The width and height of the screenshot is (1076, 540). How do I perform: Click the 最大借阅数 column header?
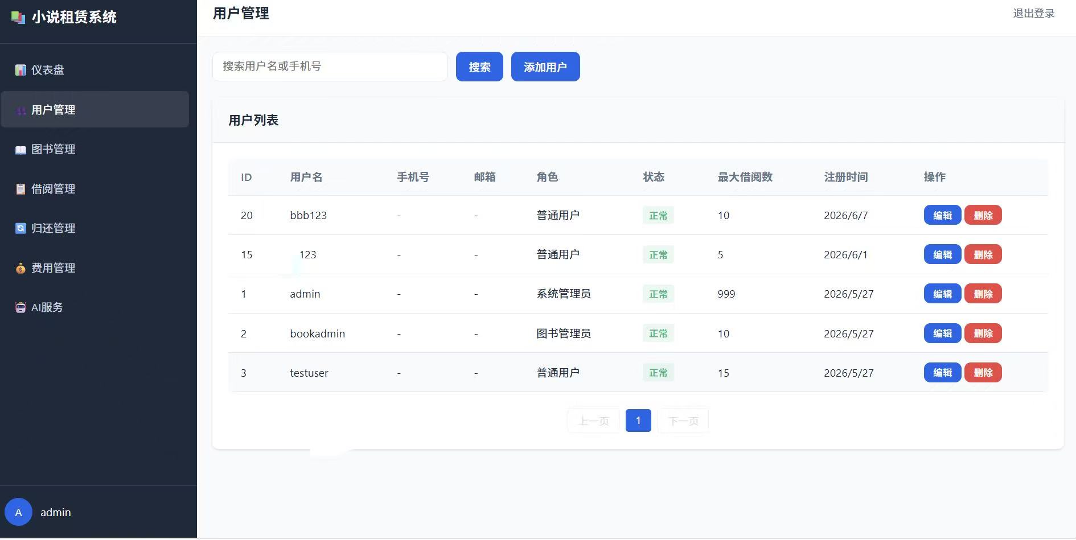745,177
